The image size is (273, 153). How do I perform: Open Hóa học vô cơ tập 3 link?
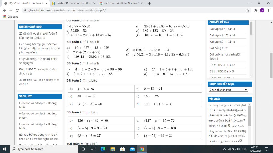[x=38, y=105]
